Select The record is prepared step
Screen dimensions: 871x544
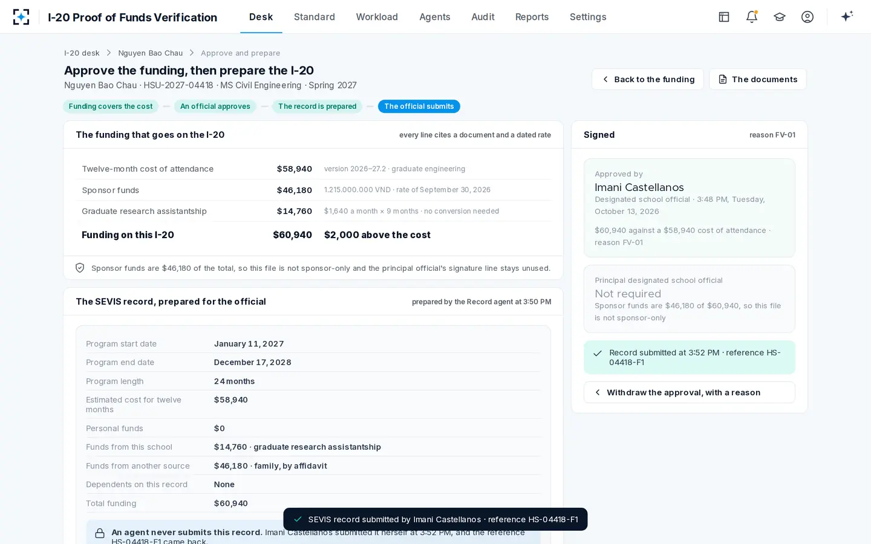(x=318, y=106)
